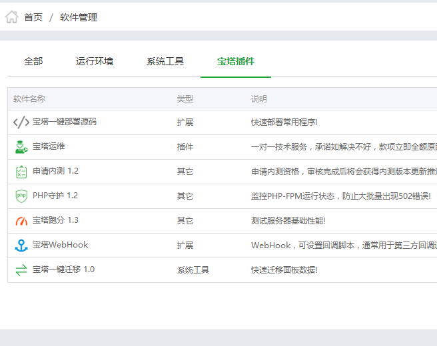Click 软件管理 breadcrumb text
This screenshot has height=346, width=437.
coord(79,17)
